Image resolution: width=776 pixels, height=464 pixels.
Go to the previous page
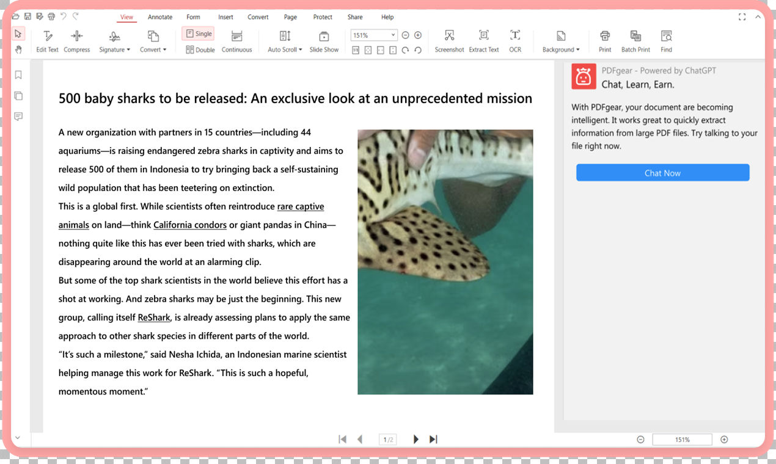pos(360,439)
